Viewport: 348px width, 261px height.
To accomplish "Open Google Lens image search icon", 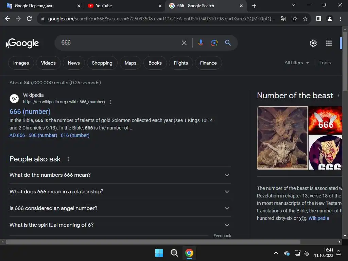I will (214, 42).
